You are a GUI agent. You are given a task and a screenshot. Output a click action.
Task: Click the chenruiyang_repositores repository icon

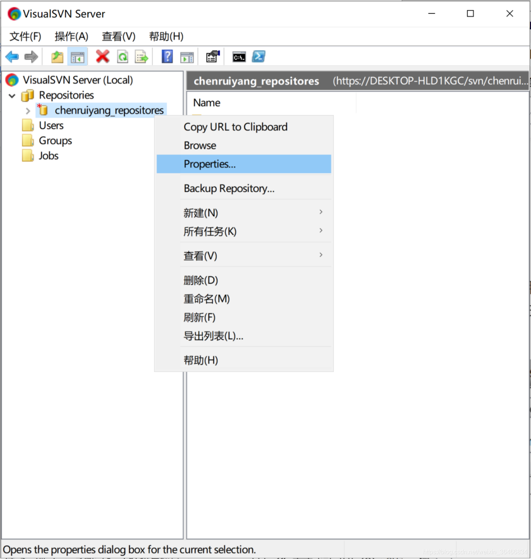tap(43, 110)
